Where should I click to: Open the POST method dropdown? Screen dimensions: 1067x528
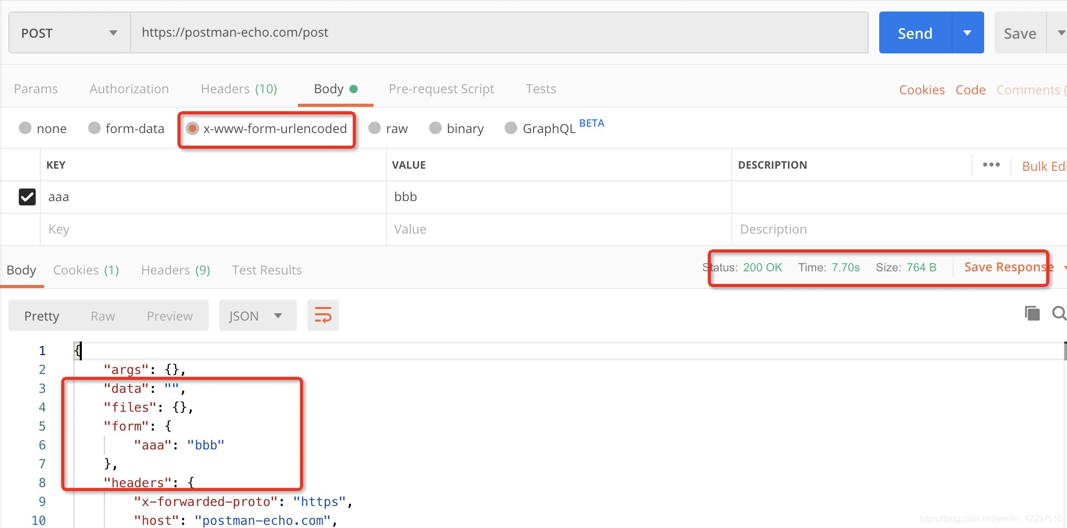click(69, 33)
